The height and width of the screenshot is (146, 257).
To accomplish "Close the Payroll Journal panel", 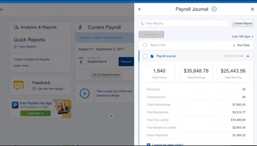I will (252, 9).
